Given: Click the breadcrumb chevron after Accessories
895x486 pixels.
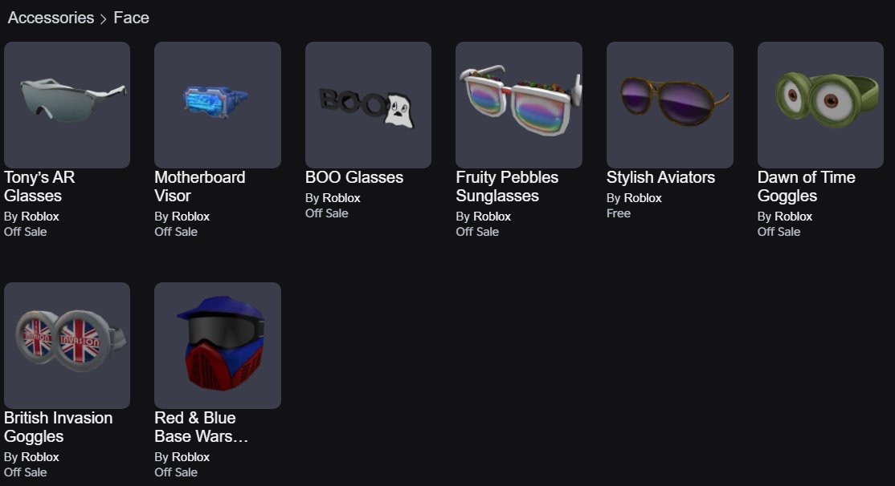Looking at the screenshot, I should point(104,19).
